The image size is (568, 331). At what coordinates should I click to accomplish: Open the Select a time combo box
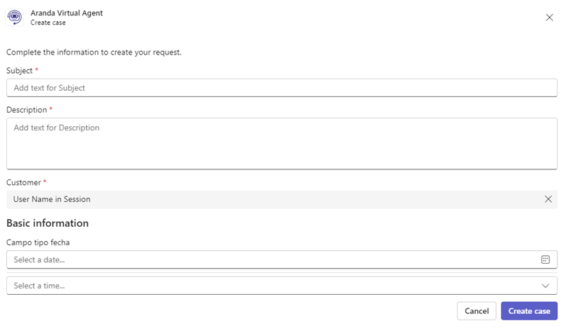click(x=282, y=286)
